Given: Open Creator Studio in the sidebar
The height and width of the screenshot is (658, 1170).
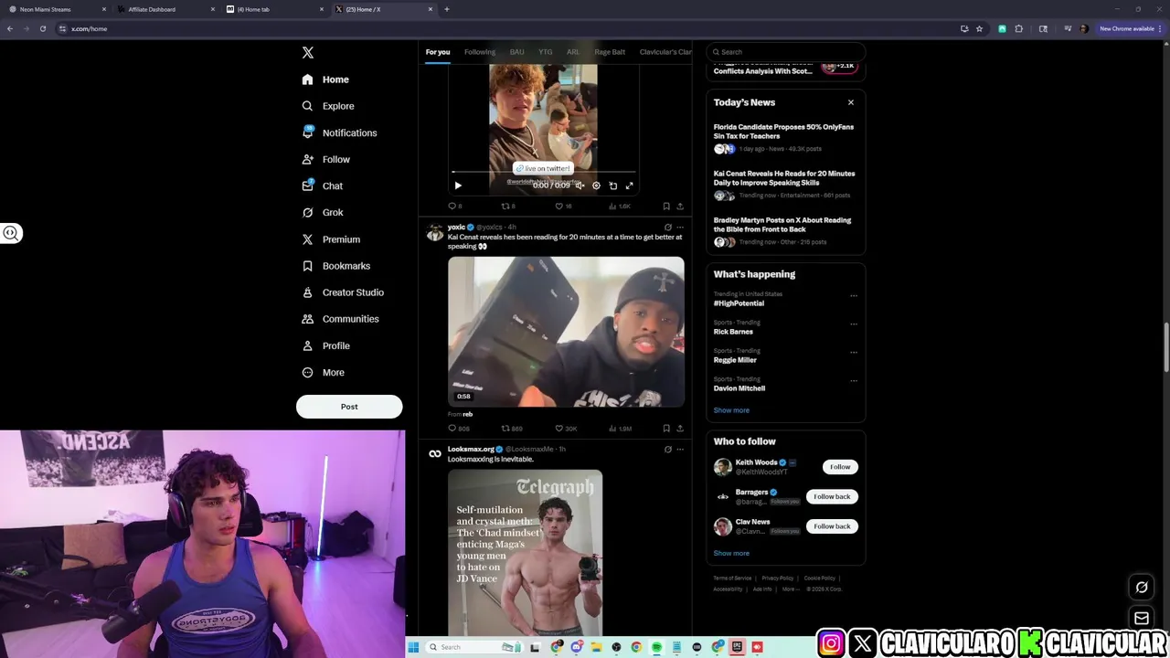Looking at the screenshot, I should [x=342, y=292].
